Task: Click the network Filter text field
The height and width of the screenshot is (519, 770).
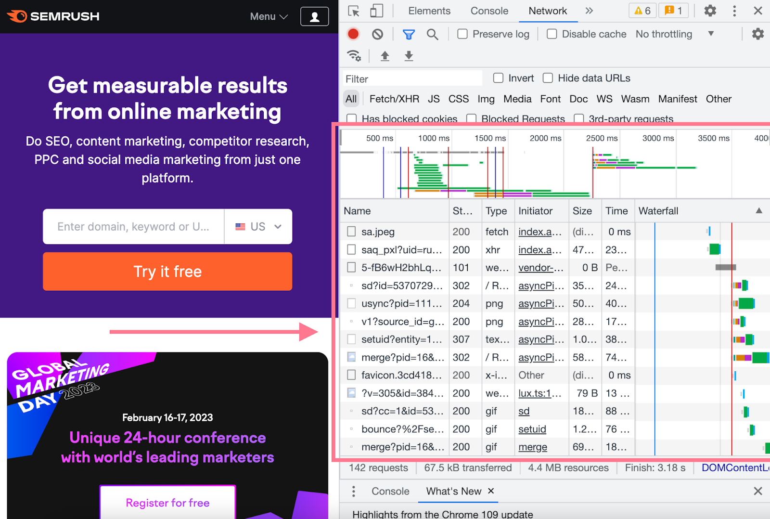Action: 412,78
